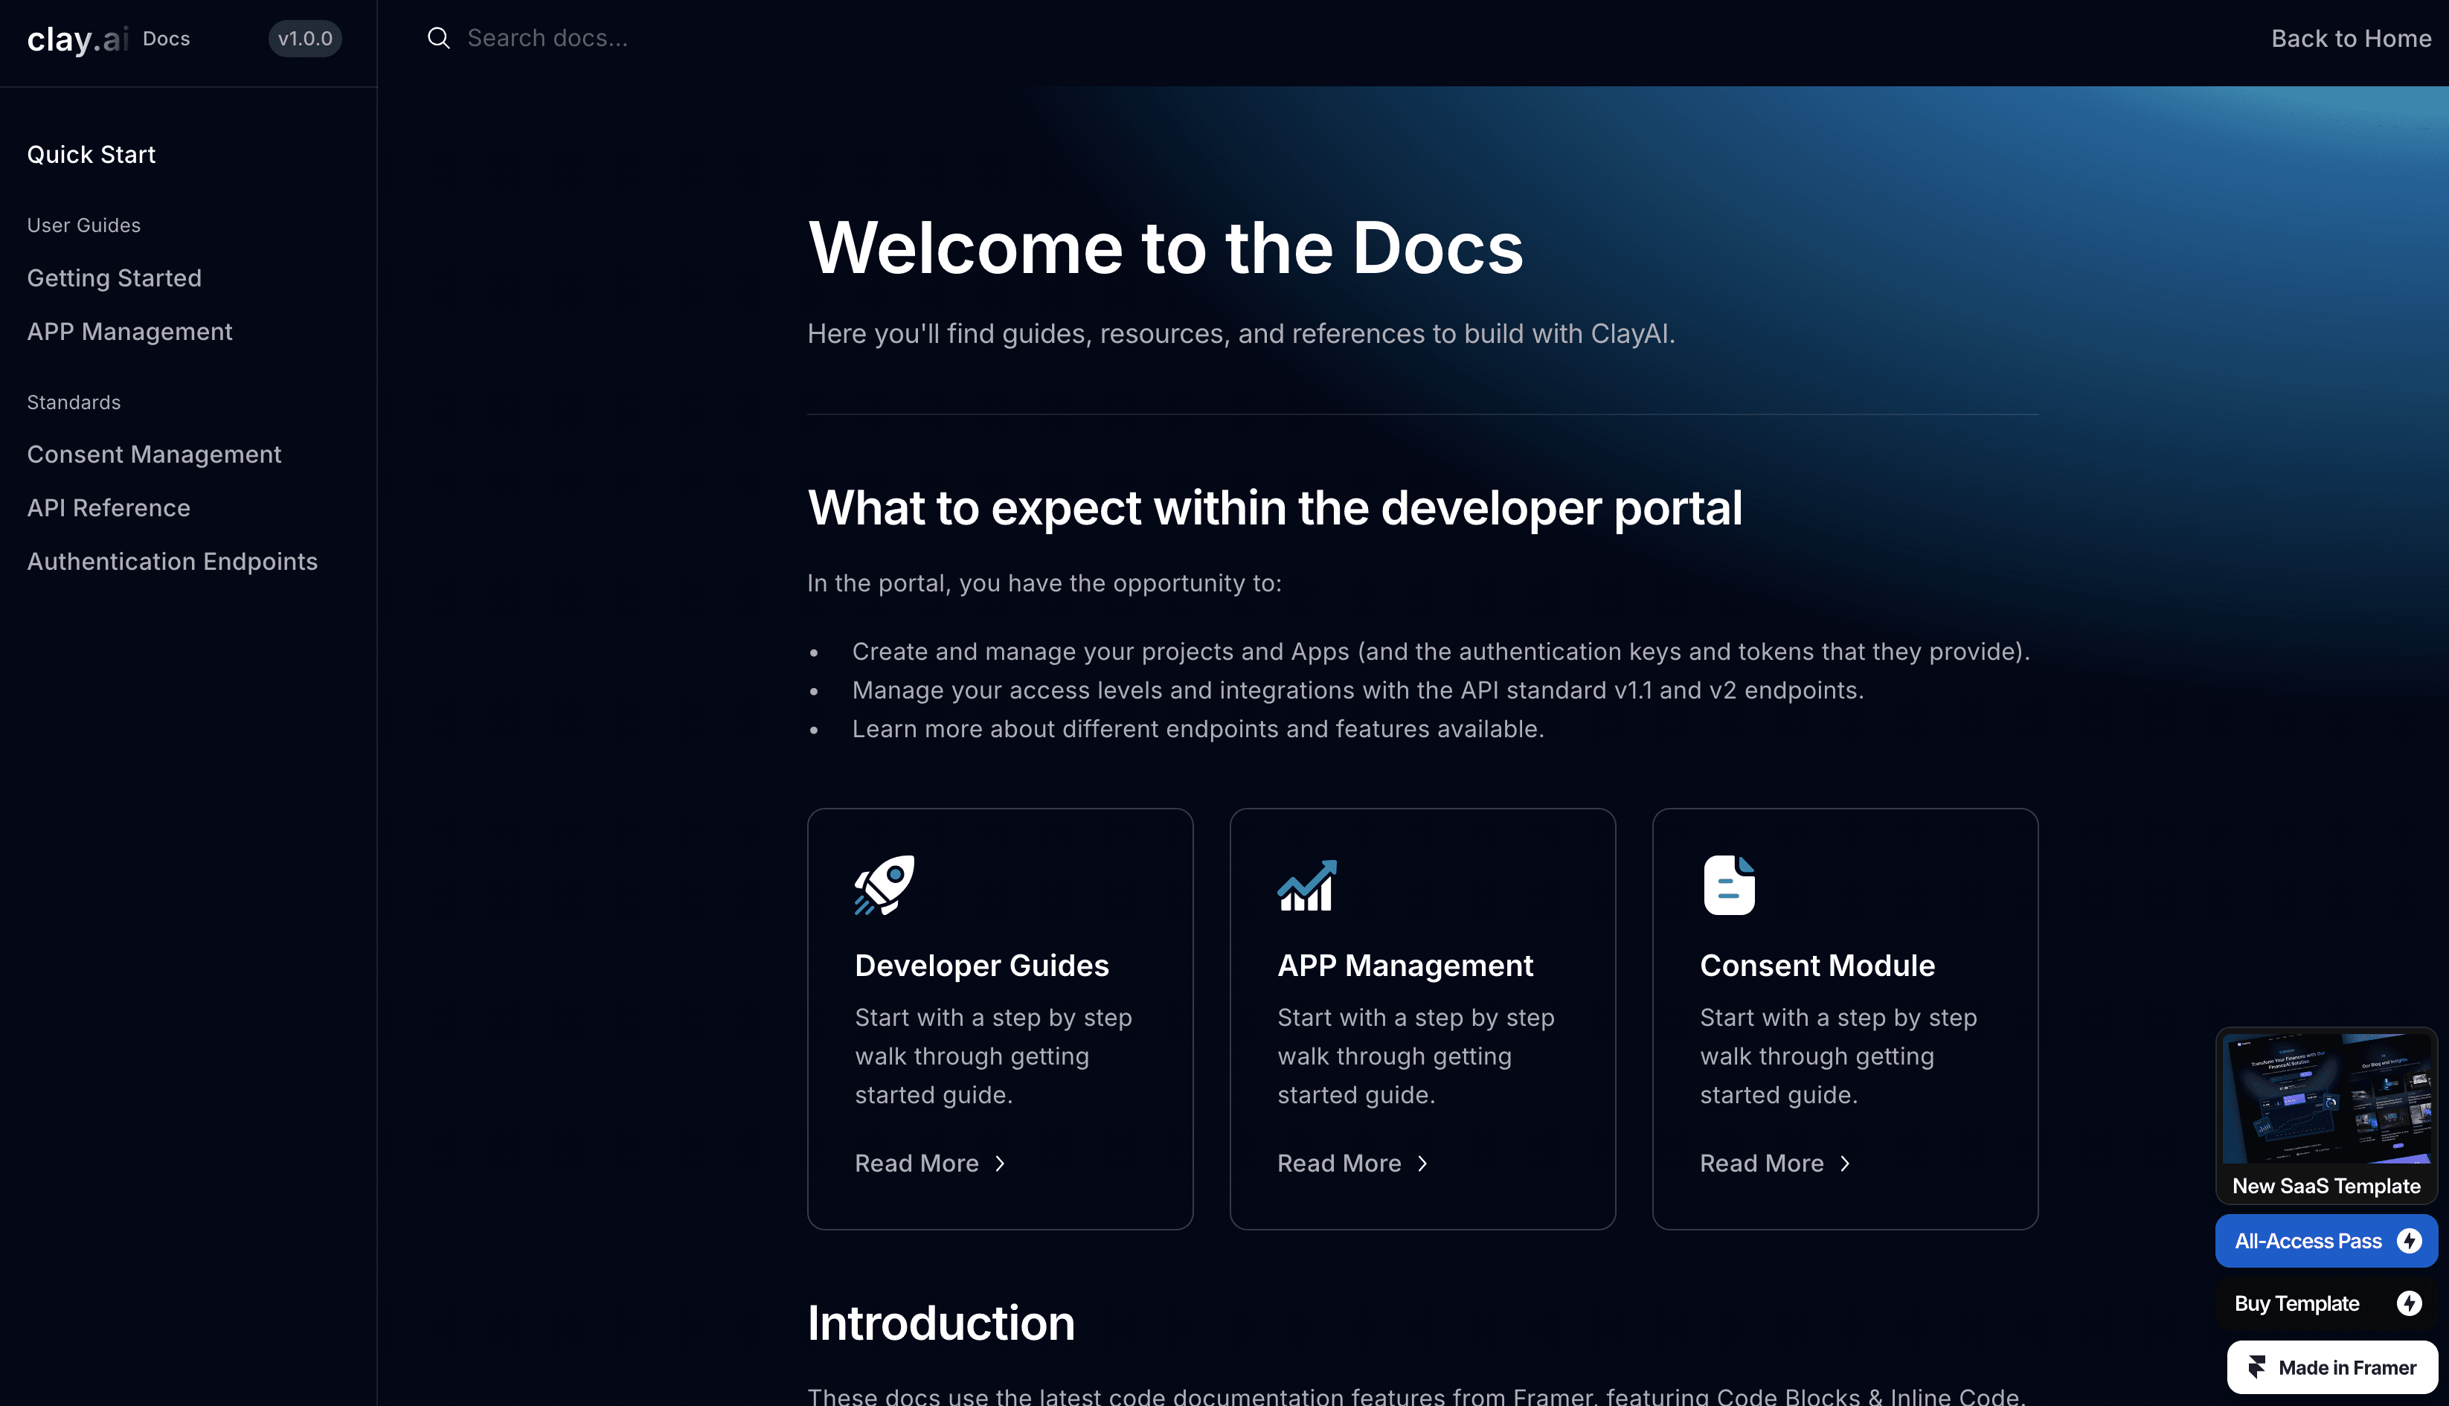Click the clay.ai logo

tap(77, 39)
